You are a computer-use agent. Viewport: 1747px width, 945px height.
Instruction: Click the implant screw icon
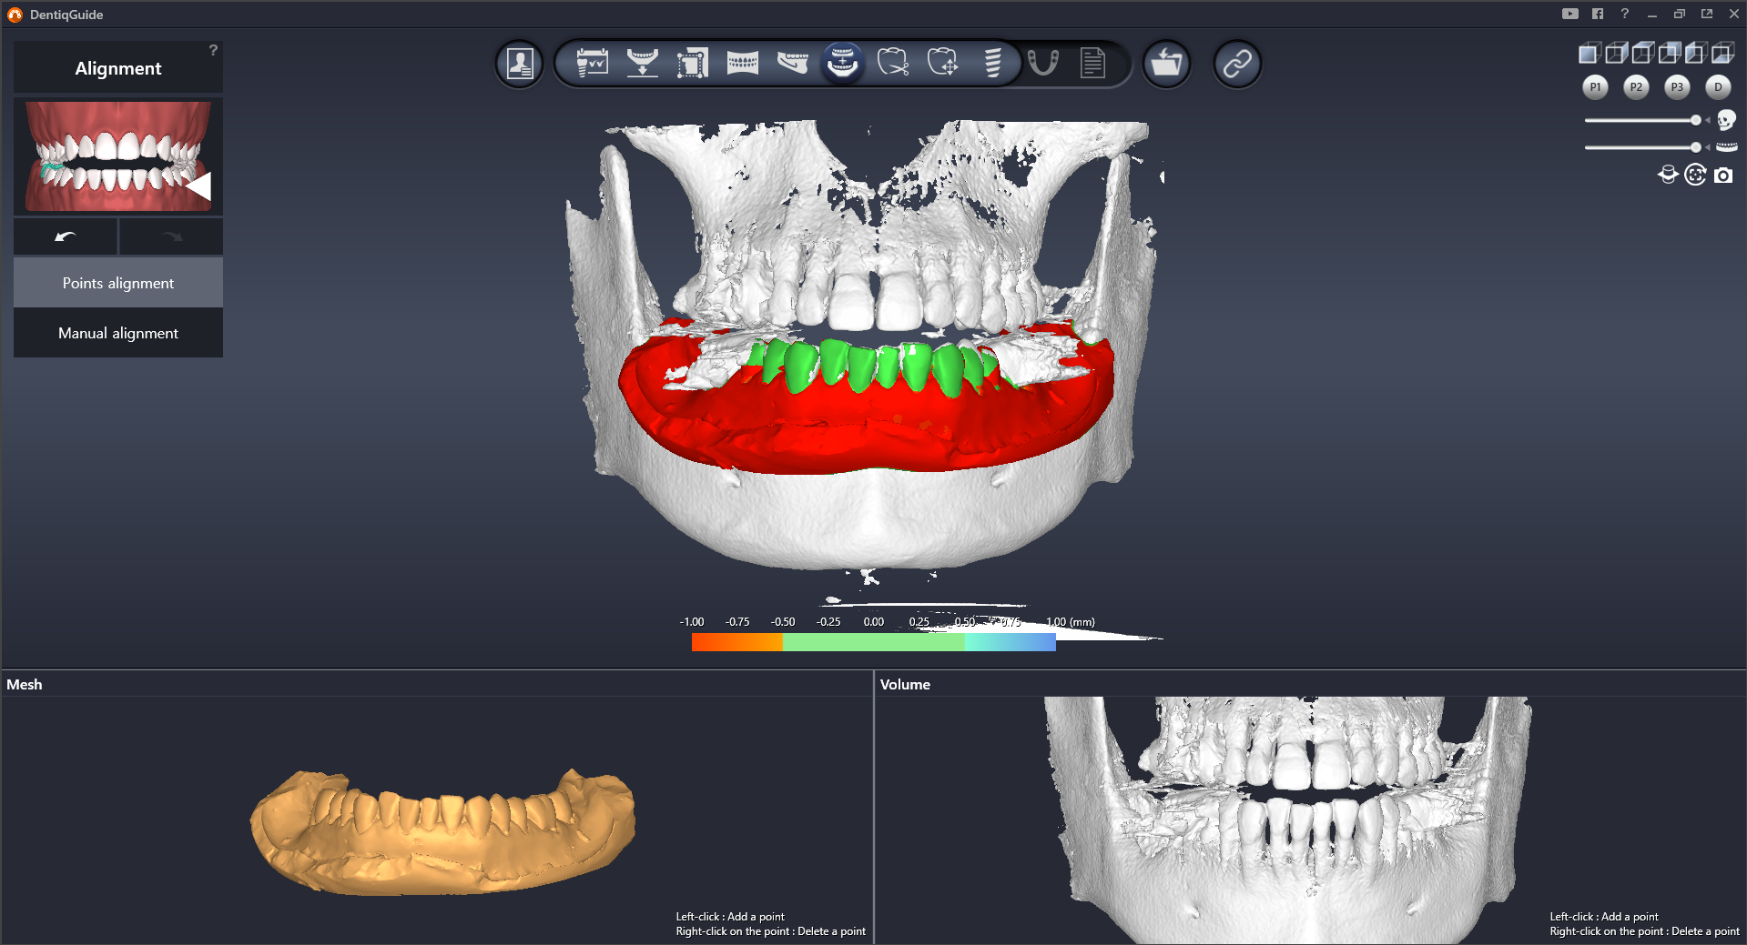(x=992, y=64)
